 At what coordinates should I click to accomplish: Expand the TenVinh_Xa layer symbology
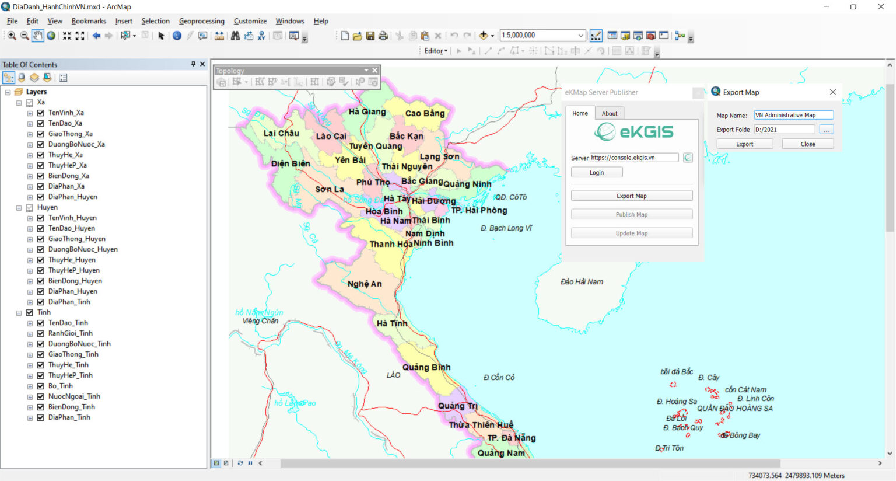pos(30,113)
